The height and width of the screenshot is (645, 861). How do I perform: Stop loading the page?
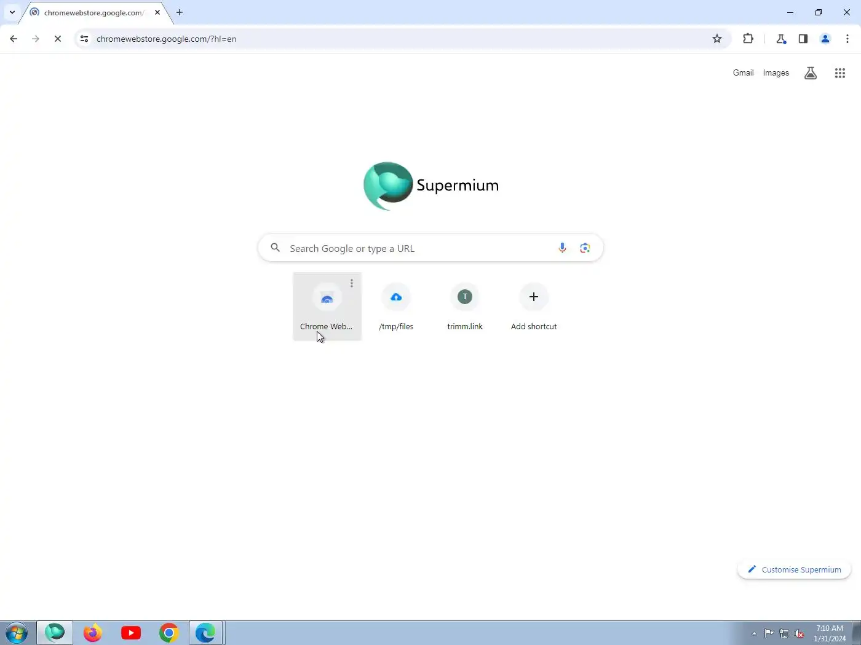[58, 39]
